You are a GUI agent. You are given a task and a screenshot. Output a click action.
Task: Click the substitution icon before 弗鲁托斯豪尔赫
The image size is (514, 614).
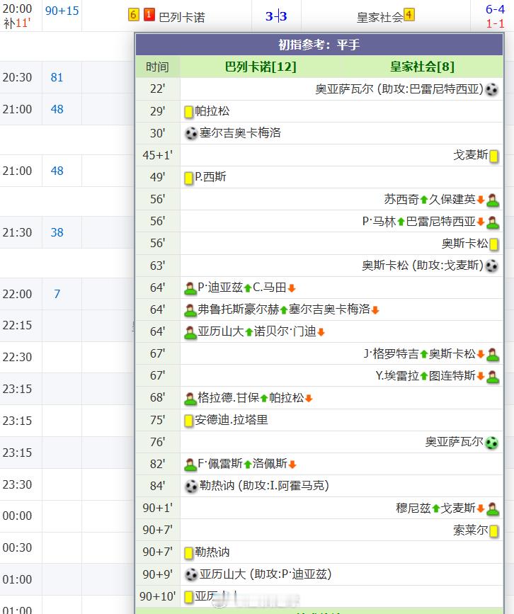pyautogui.click(x=190, y=310)
